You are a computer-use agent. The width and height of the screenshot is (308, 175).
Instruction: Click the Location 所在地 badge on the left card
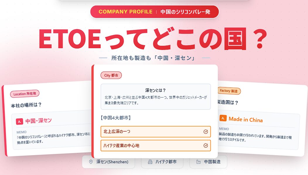(25, 94)
